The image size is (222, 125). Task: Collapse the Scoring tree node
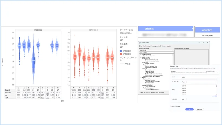point(142,69)
